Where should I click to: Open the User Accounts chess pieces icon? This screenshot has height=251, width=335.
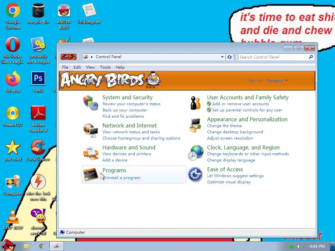196,103
